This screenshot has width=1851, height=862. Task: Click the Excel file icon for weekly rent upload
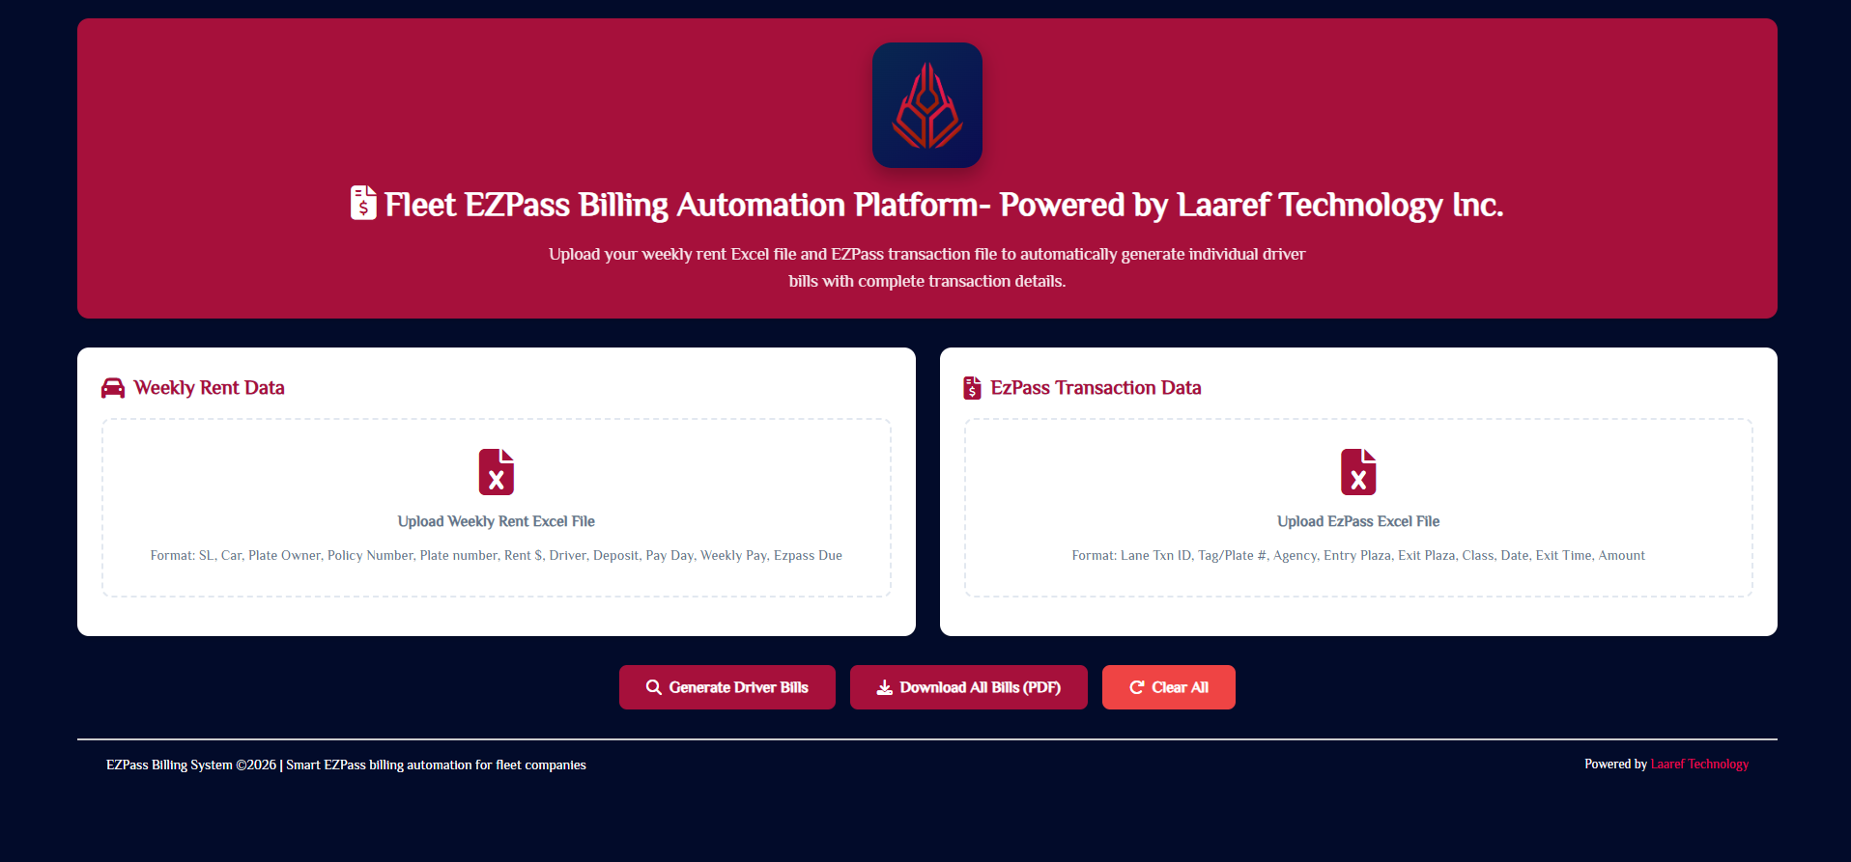[x=496, y=472]
